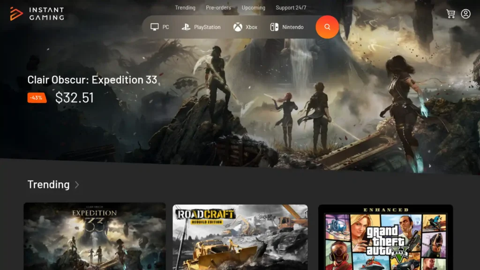Open the shopping cart icon

point(450,14)
